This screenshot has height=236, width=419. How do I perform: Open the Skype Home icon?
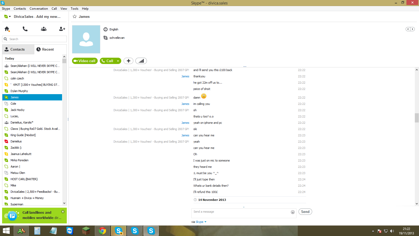click(7, 29)
